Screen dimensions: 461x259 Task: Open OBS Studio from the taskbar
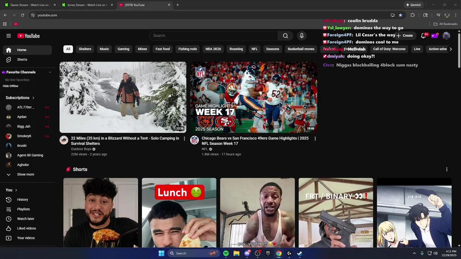click(x=258, y=253)
